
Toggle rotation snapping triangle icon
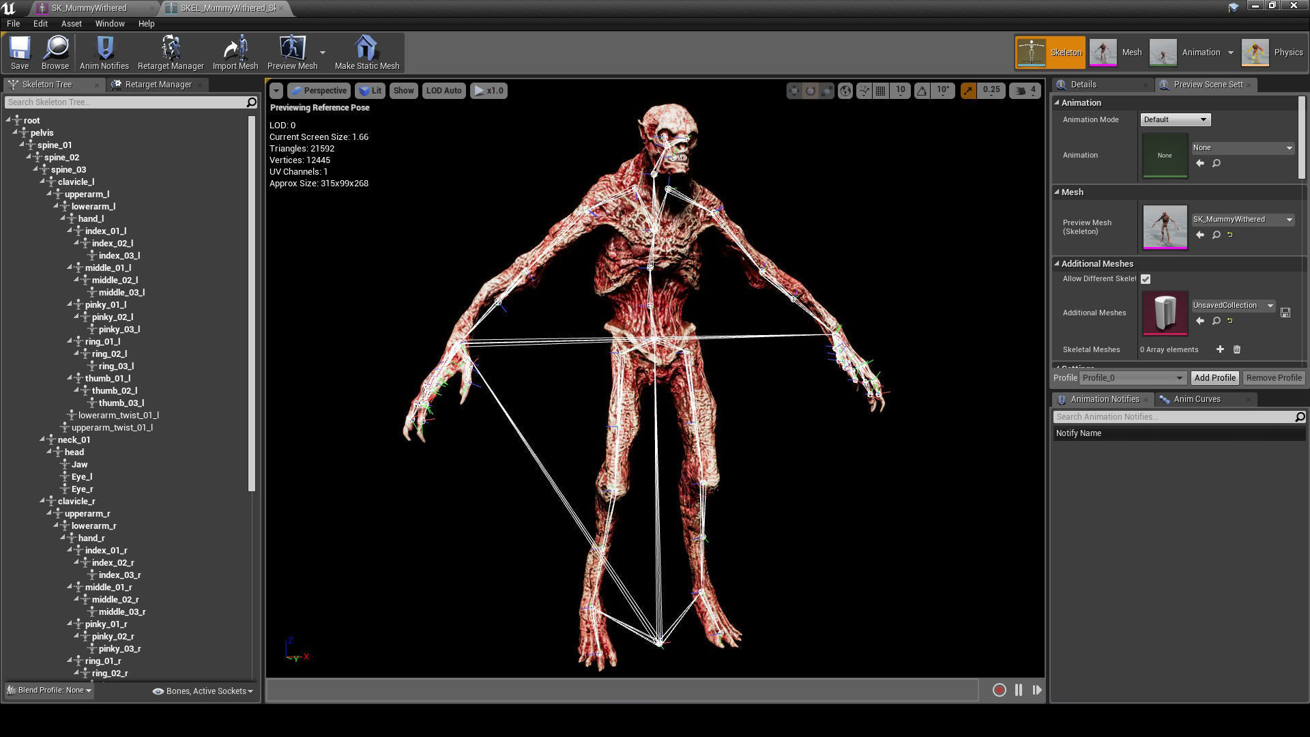(x=922, y=91)
